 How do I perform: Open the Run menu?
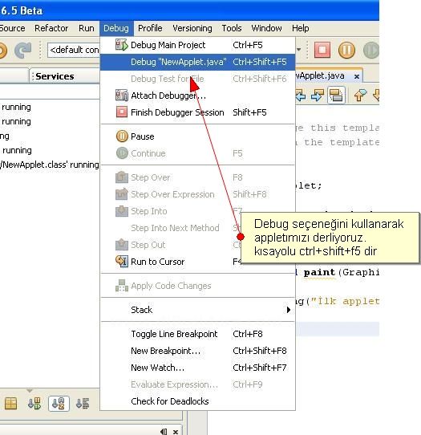86,28
